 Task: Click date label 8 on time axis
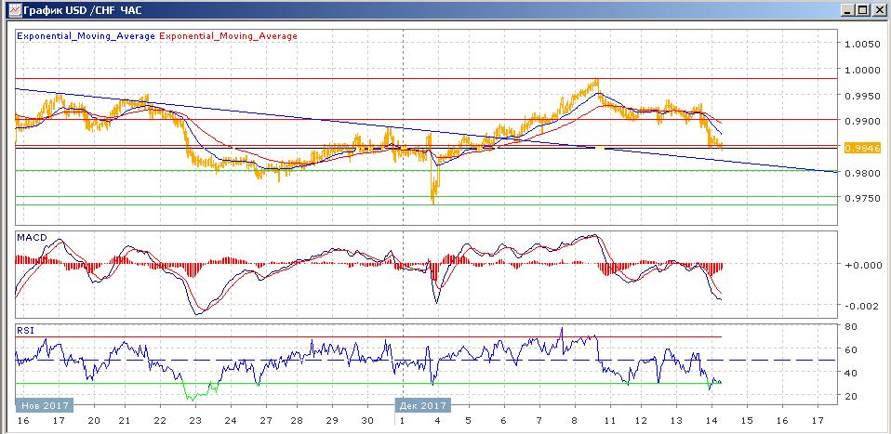[x=575, y=421]
